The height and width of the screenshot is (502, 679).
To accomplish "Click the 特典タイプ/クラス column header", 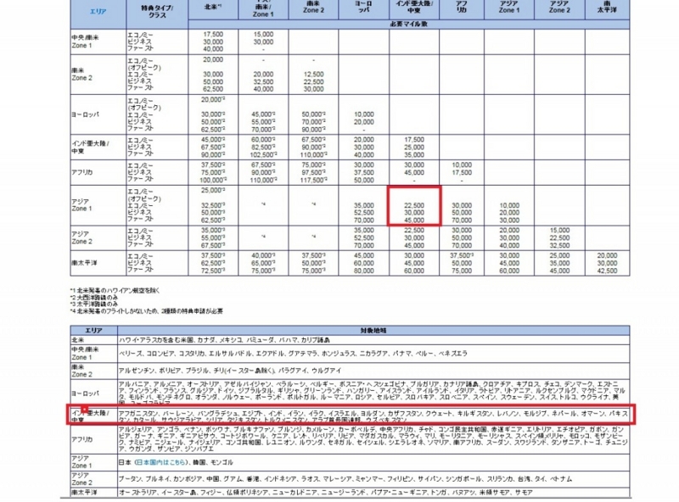I will [157, 11].
